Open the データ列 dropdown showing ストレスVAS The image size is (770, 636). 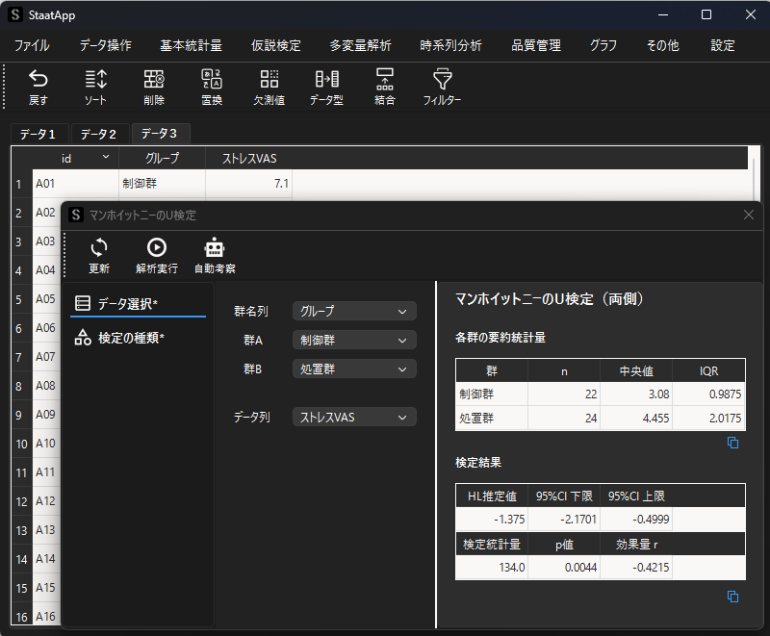(x=354, y=418)
